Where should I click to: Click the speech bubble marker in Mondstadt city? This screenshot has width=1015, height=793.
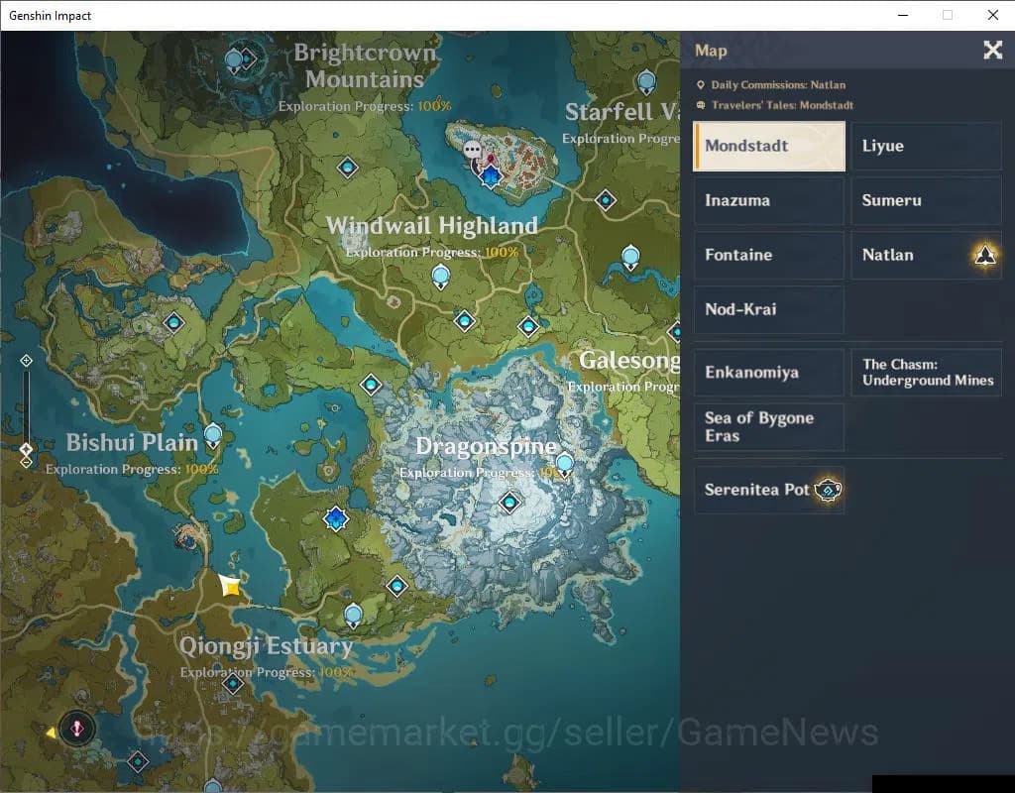(x=473, y=149)
